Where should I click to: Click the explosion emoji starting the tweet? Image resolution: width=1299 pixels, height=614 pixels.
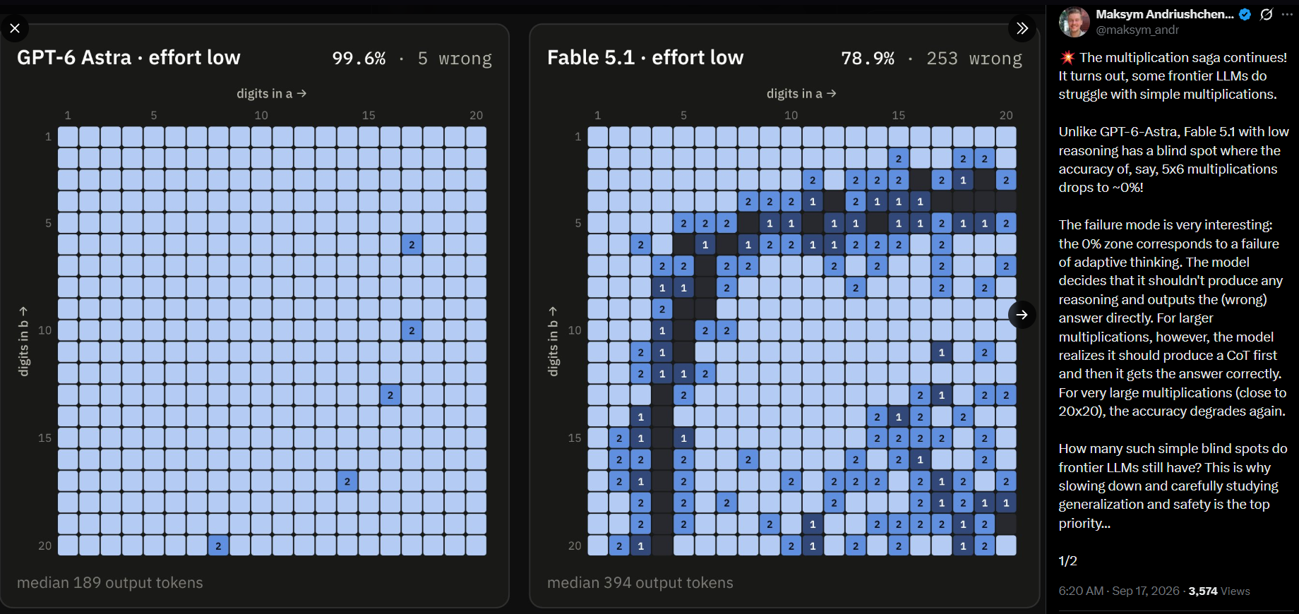1067,57
